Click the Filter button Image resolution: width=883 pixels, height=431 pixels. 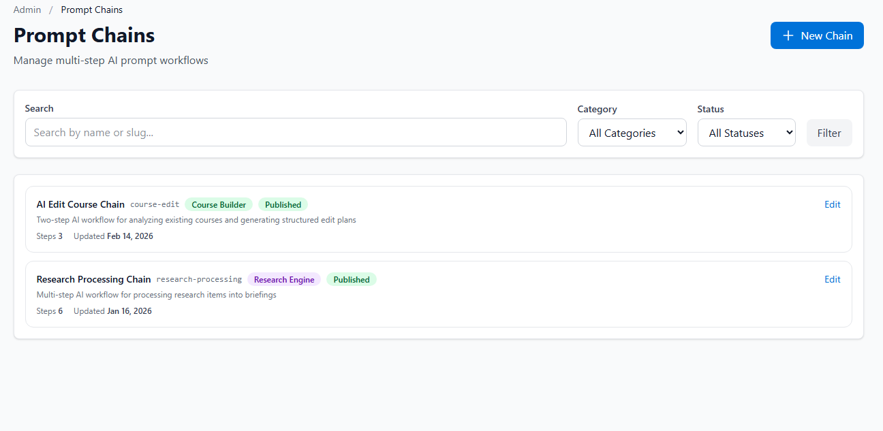pos(829,132)
